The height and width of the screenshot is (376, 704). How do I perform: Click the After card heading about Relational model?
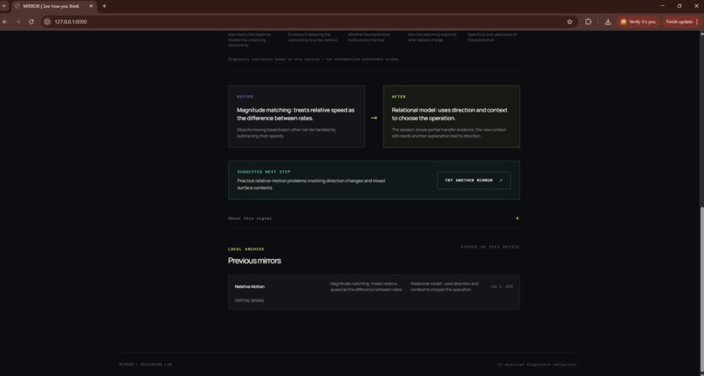pyautogui.click(x=450, y=114)
